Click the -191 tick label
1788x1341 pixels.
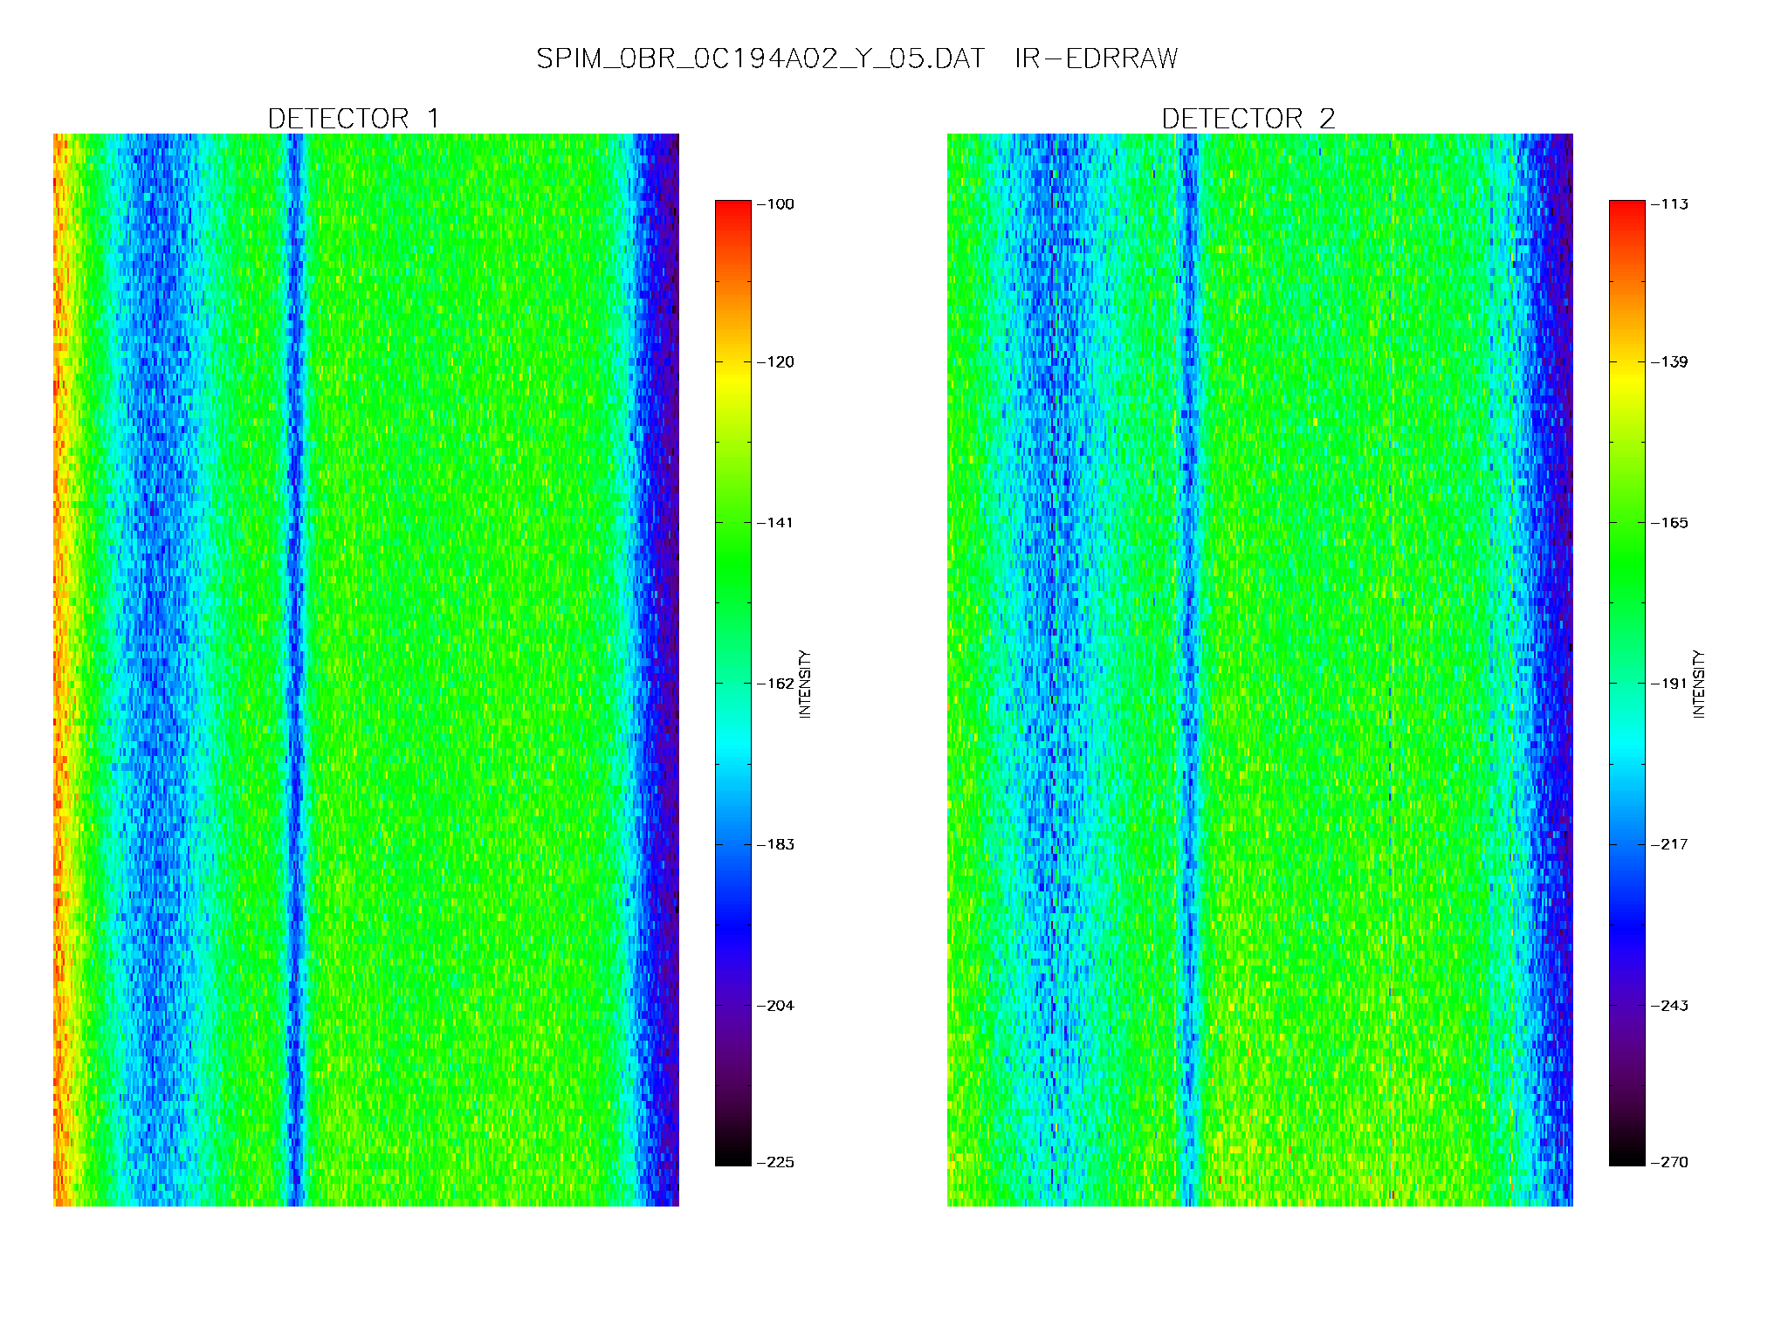1669,684
